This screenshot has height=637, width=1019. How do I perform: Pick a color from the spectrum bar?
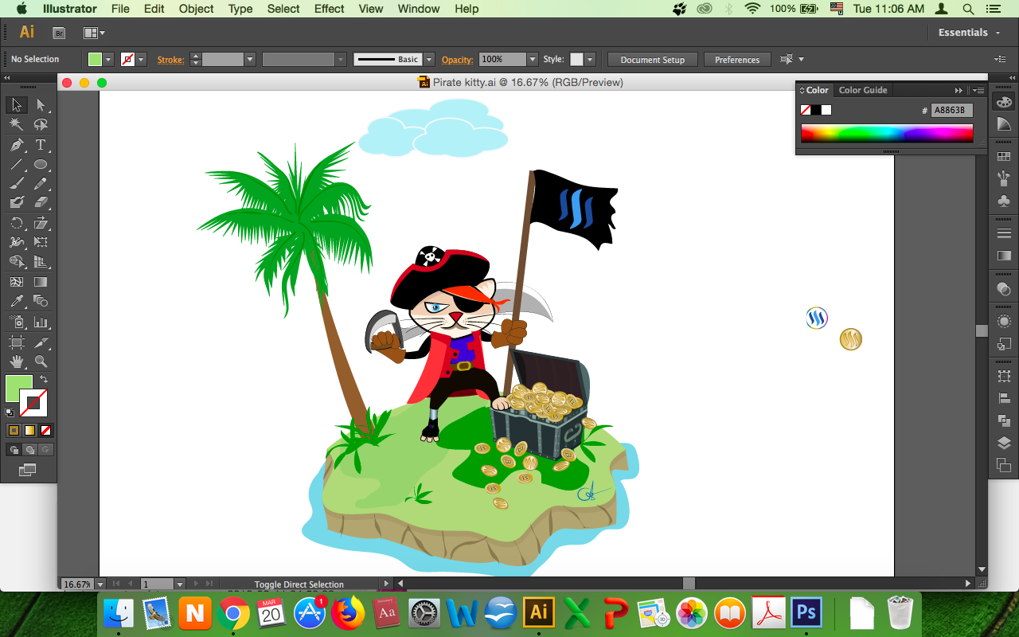(887, 133)
